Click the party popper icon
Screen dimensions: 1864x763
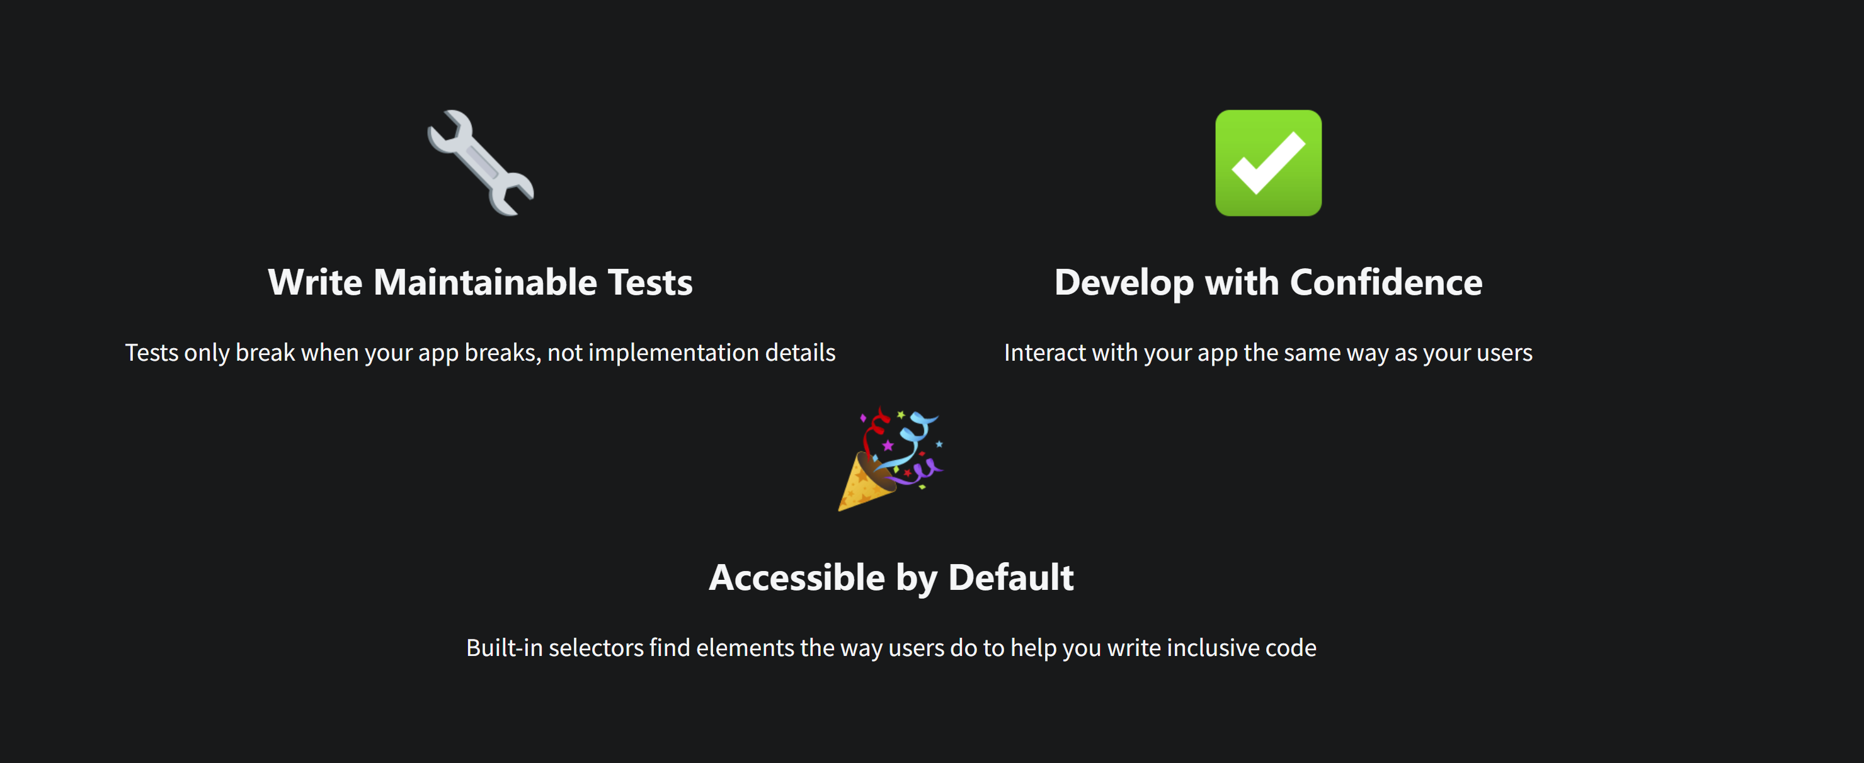[891, 458]
